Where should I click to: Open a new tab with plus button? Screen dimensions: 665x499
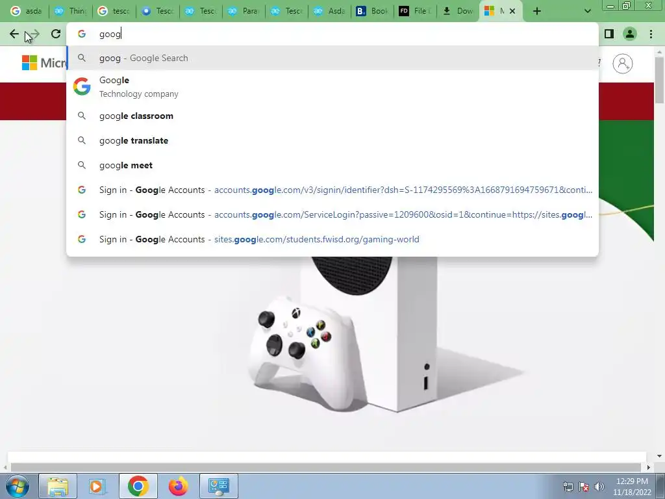(537, 11)
